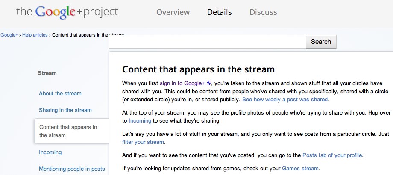393x175 pixels.
Task: Follow the sign in to Google+ link
Action: click(x=182, y=83)
